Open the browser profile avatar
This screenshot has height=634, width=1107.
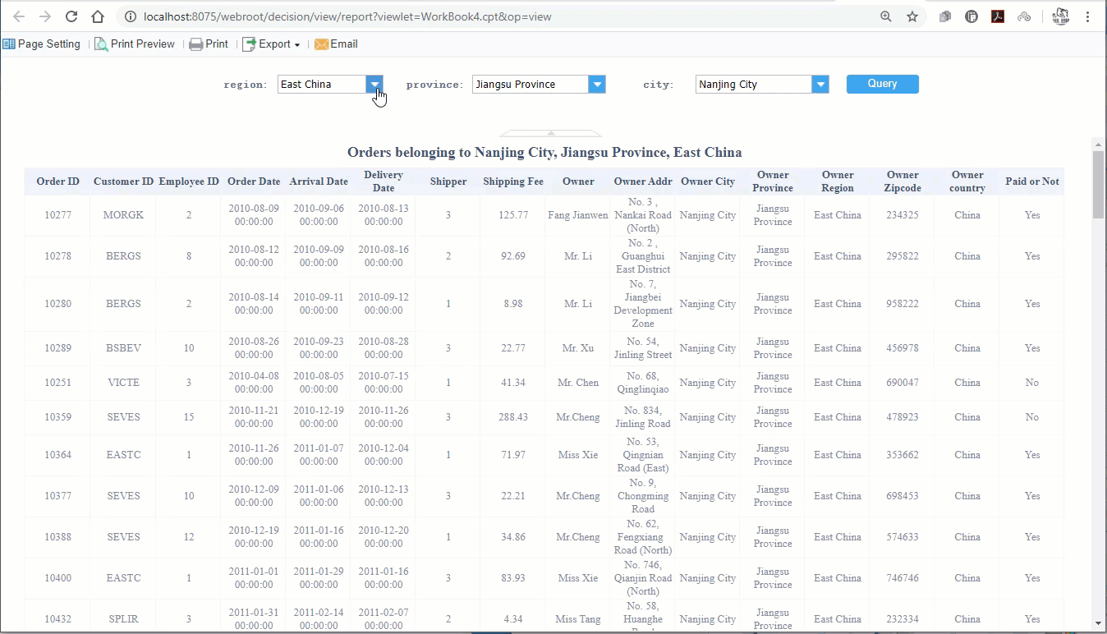tap(1060, 16)
